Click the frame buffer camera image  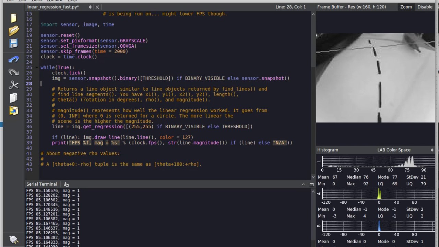pos(375,78)
